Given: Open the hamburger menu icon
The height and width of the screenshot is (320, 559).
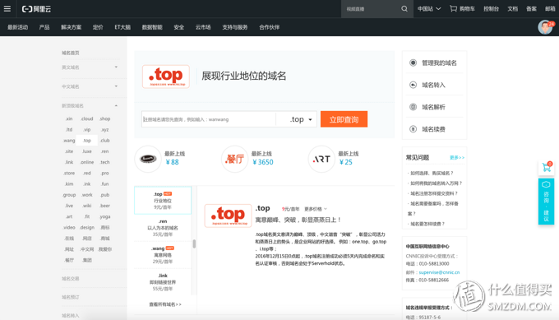Looking at the screenshot, I should [x=7, y=9].
